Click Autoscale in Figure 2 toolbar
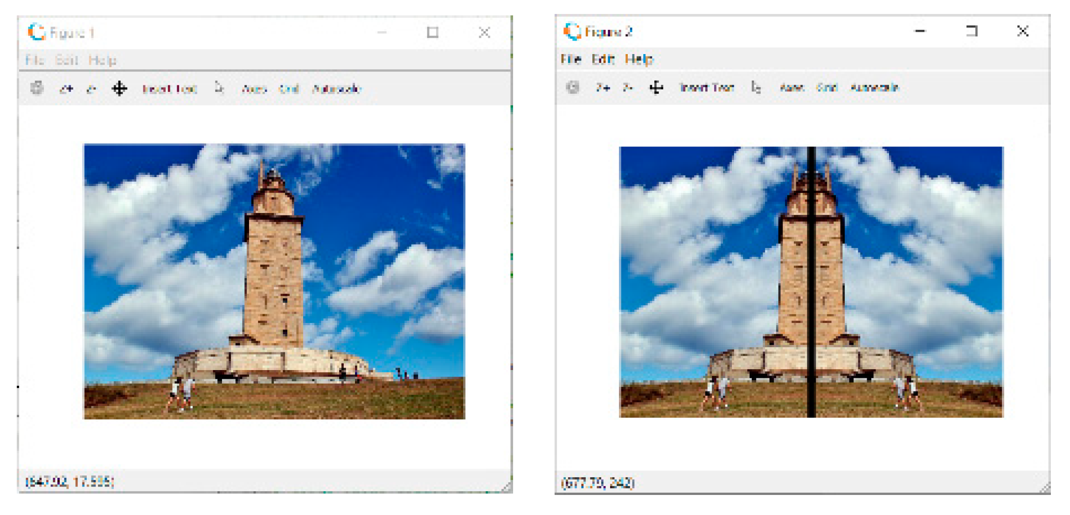1070x515 pixels. click(x=875, y=87)
